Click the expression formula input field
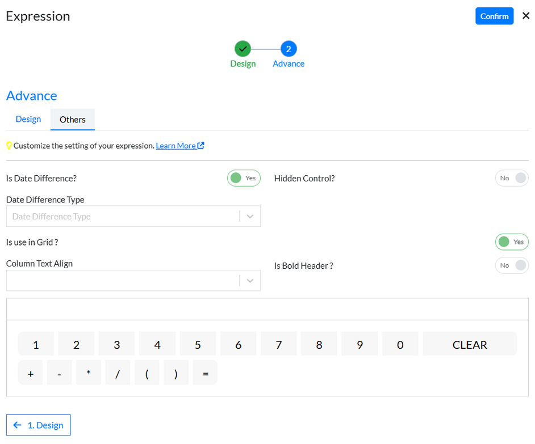This screenshot has height=444, width=535. (267, 310)
